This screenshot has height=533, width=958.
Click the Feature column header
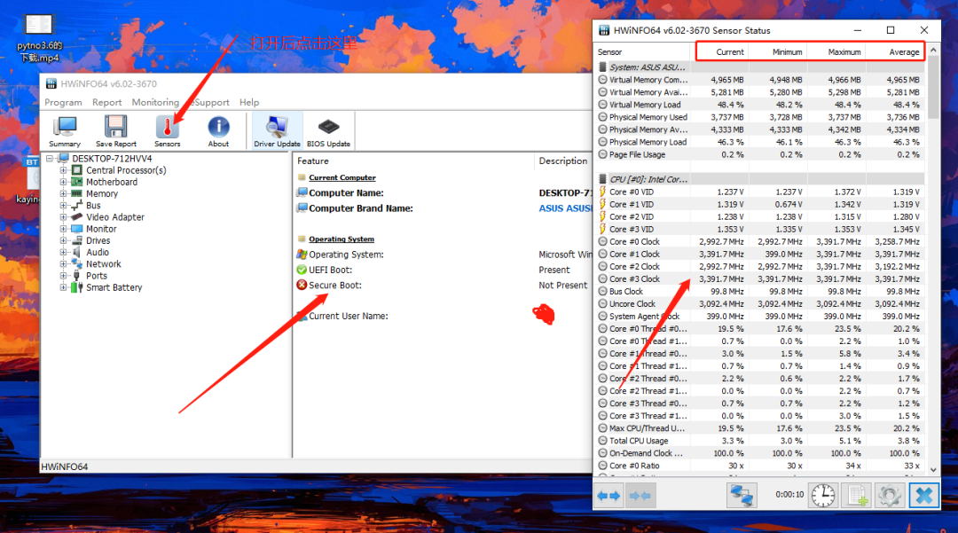(x=413, y=161)
